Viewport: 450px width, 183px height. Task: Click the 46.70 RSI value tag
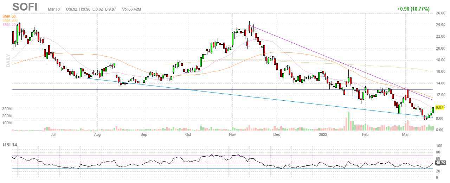point(440,163)
